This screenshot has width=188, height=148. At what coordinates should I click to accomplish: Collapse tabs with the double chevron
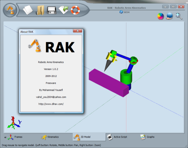pos(5,137)
